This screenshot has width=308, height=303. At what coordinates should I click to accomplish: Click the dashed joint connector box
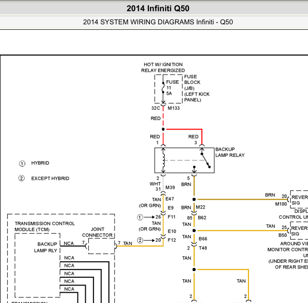(x=101, y=246)
